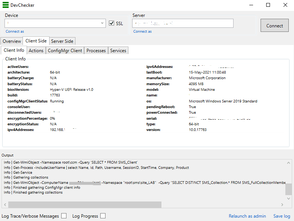Minimize the DevChecker window
The image size is (294, 221).
251,5
